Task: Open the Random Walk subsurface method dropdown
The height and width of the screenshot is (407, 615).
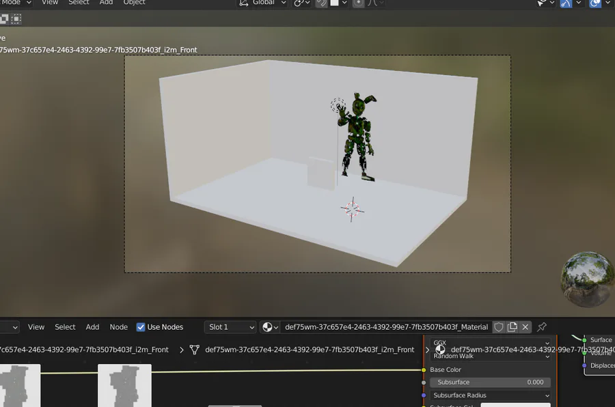Action: tap(490, 356)
